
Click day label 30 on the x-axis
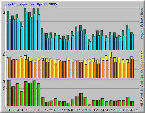pos(132,110)
